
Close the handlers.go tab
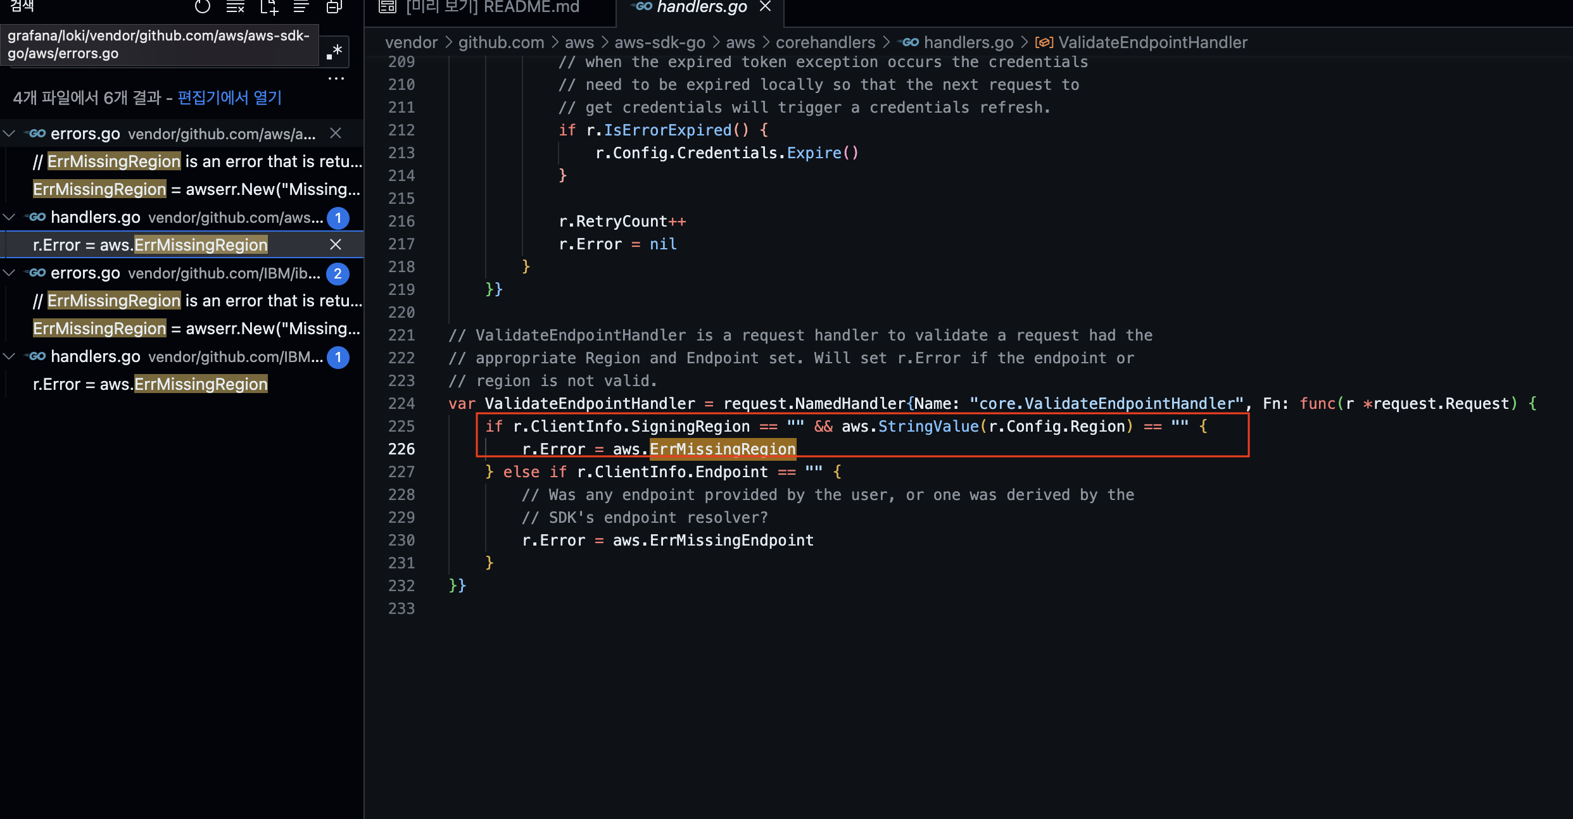coord(766,7)
